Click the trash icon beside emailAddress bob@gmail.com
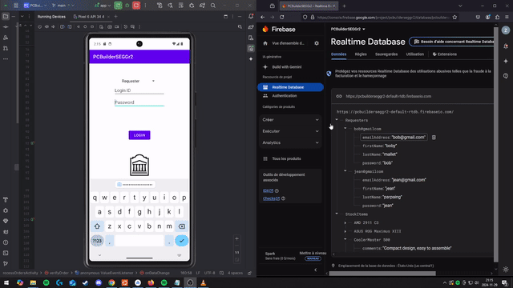 pos(434,138)
